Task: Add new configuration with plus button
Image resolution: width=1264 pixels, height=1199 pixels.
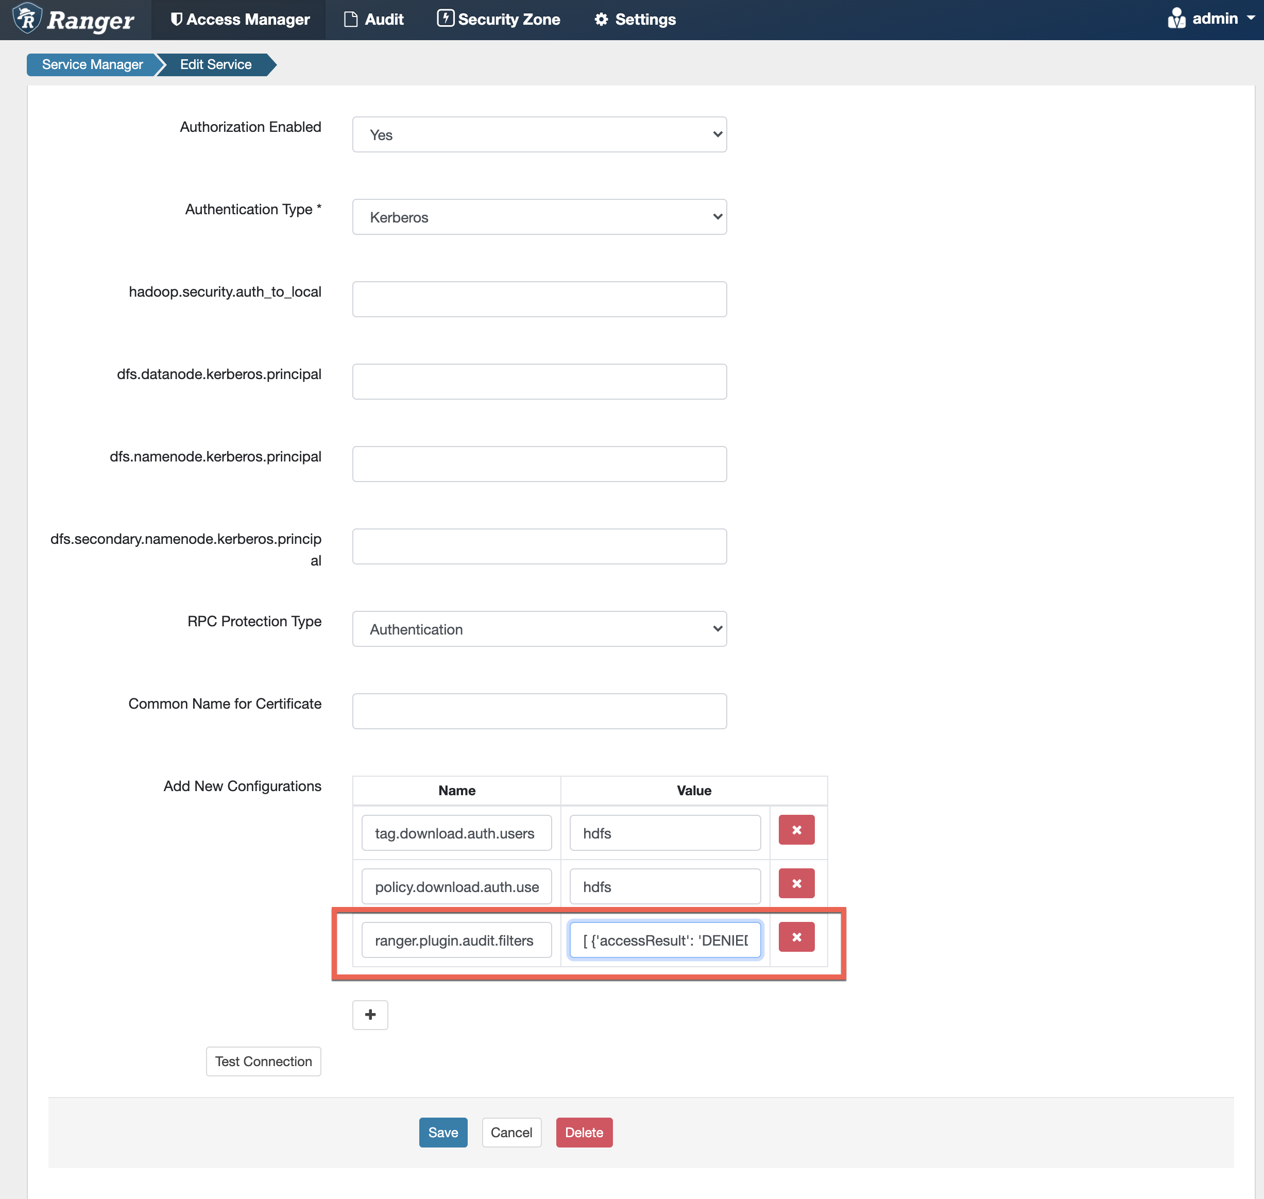Action: click(x=370, y=1015)
